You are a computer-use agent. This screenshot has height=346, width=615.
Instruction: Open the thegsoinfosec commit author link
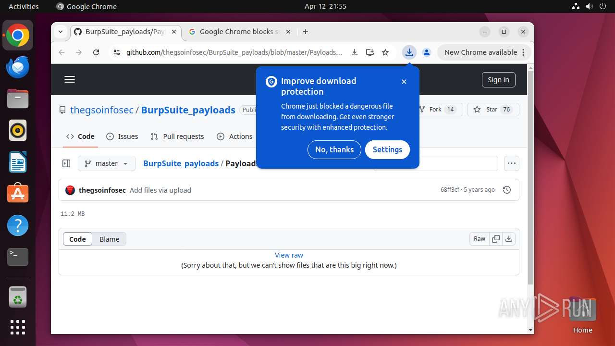[102, 190]
